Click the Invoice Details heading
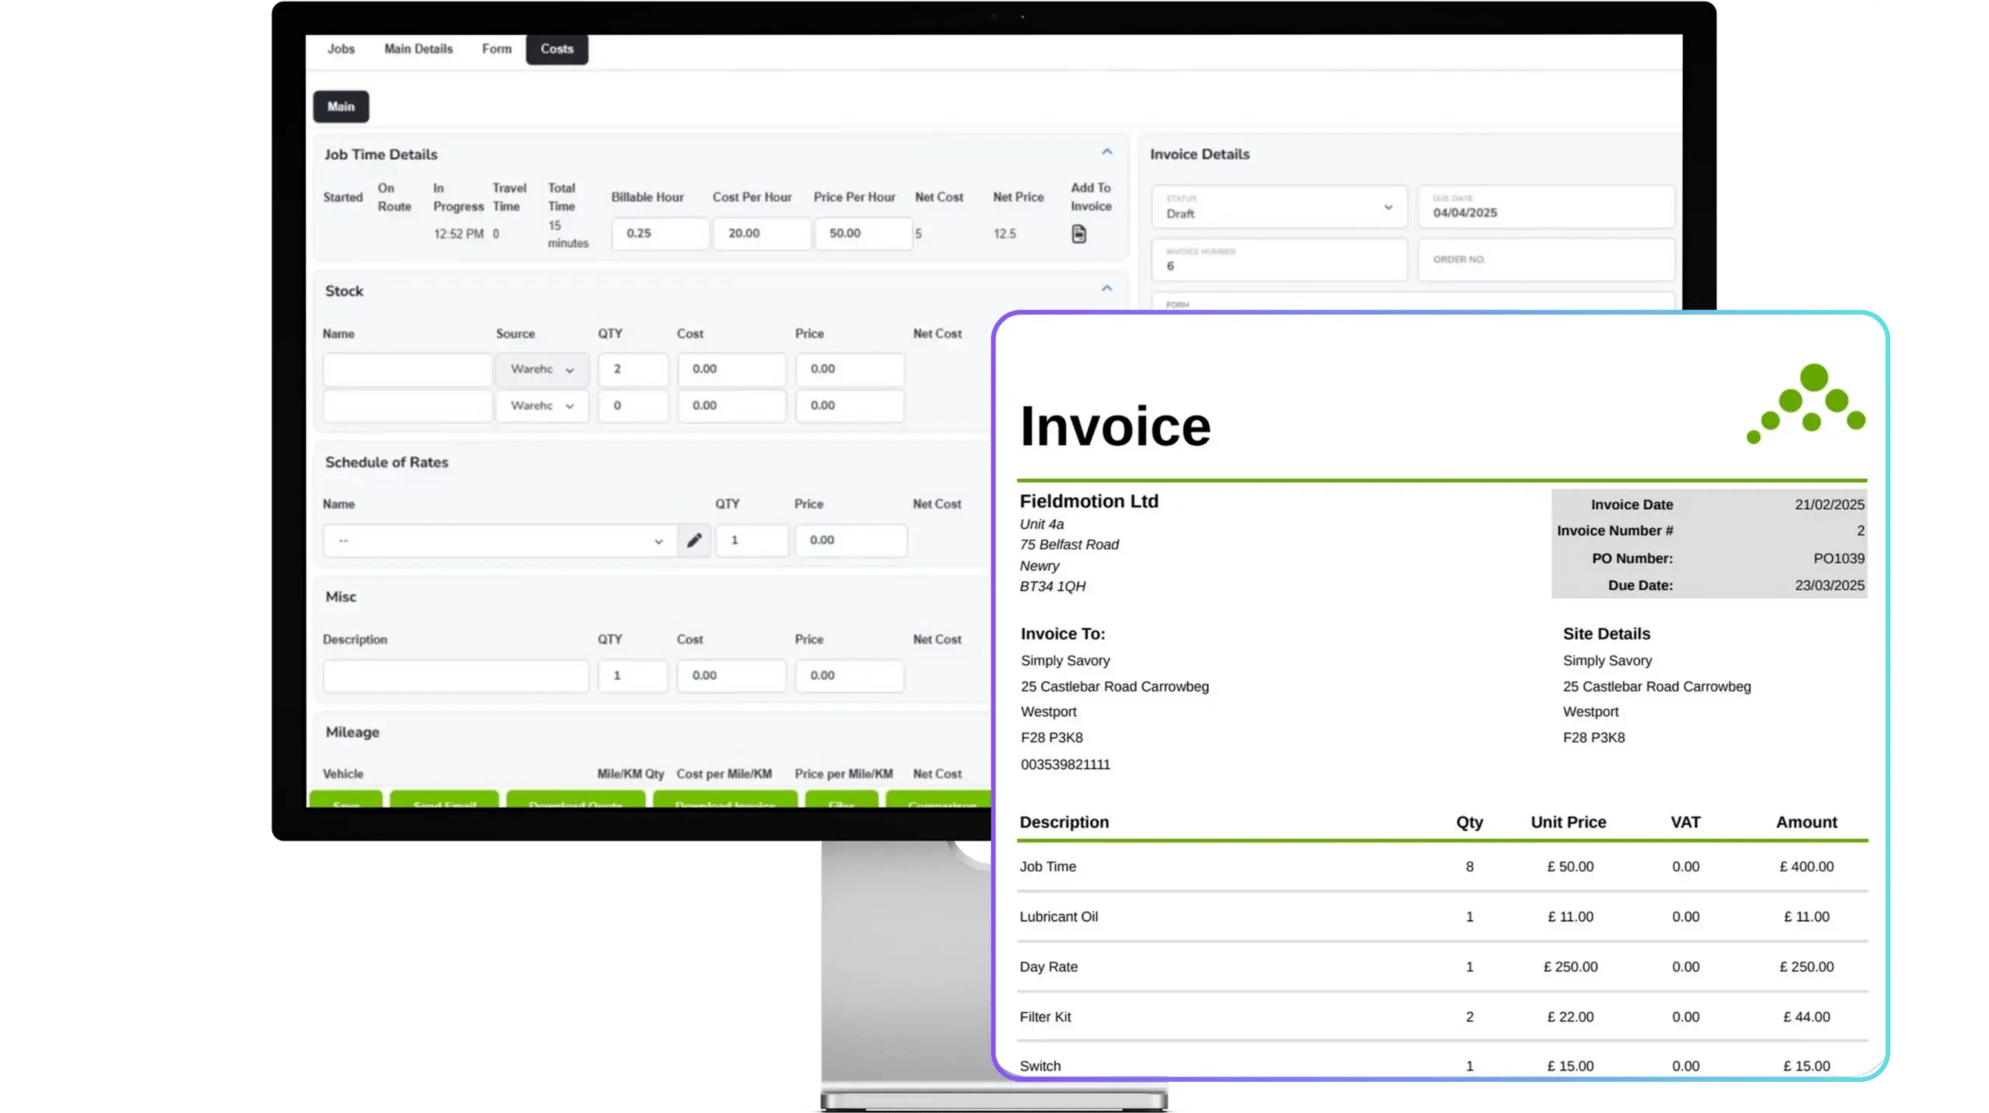 [x=1200, y=155]
